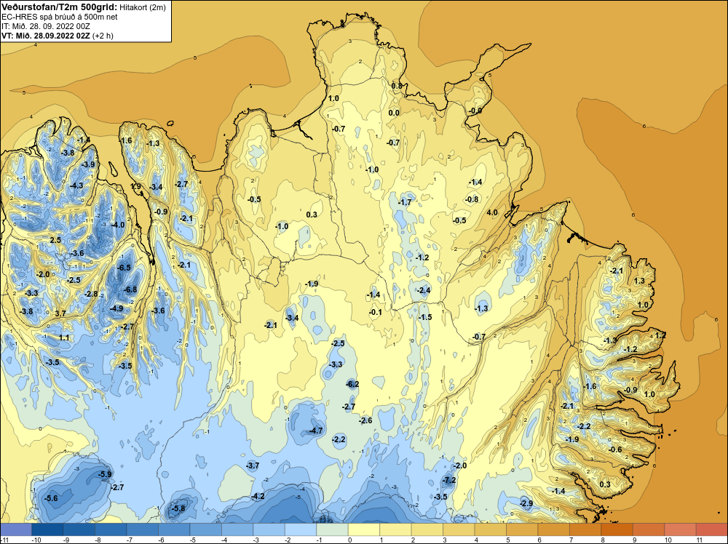
Task: Pick legend swatch between -1 and 0
Action: coord(332,529)
